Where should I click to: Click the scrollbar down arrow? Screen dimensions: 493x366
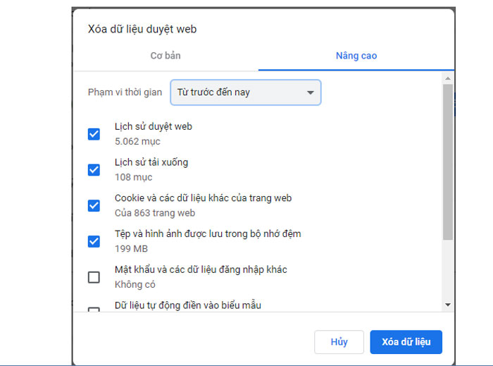point(447,305)
